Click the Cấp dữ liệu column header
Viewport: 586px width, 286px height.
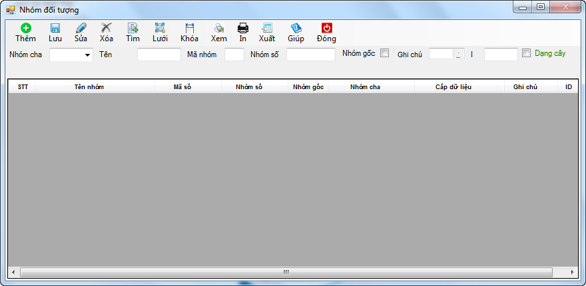pos(459,87)
